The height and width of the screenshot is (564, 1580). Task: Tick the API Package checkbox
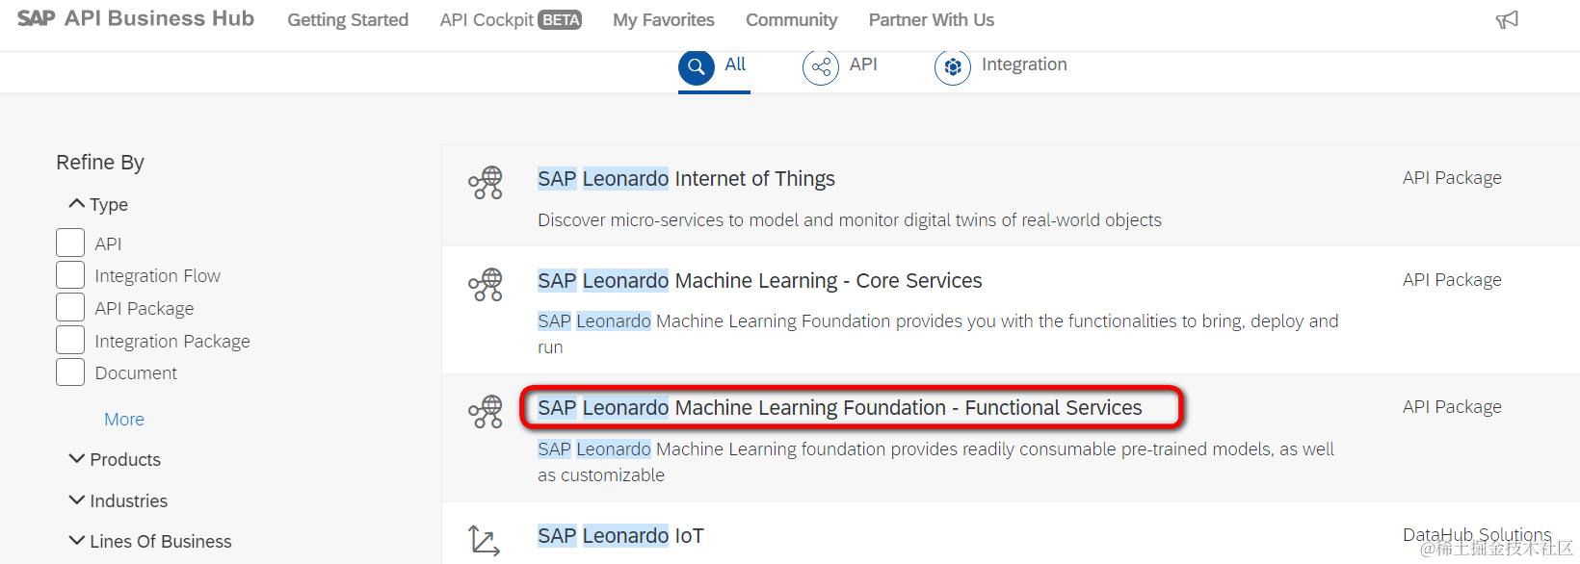click(x=70, y=308)
